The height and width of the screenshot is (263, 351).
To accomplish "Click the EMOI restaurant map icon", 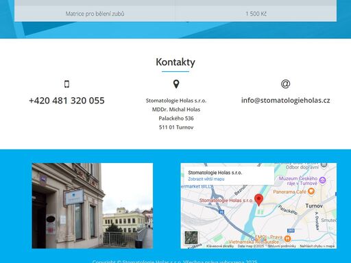I will (287, 239).
